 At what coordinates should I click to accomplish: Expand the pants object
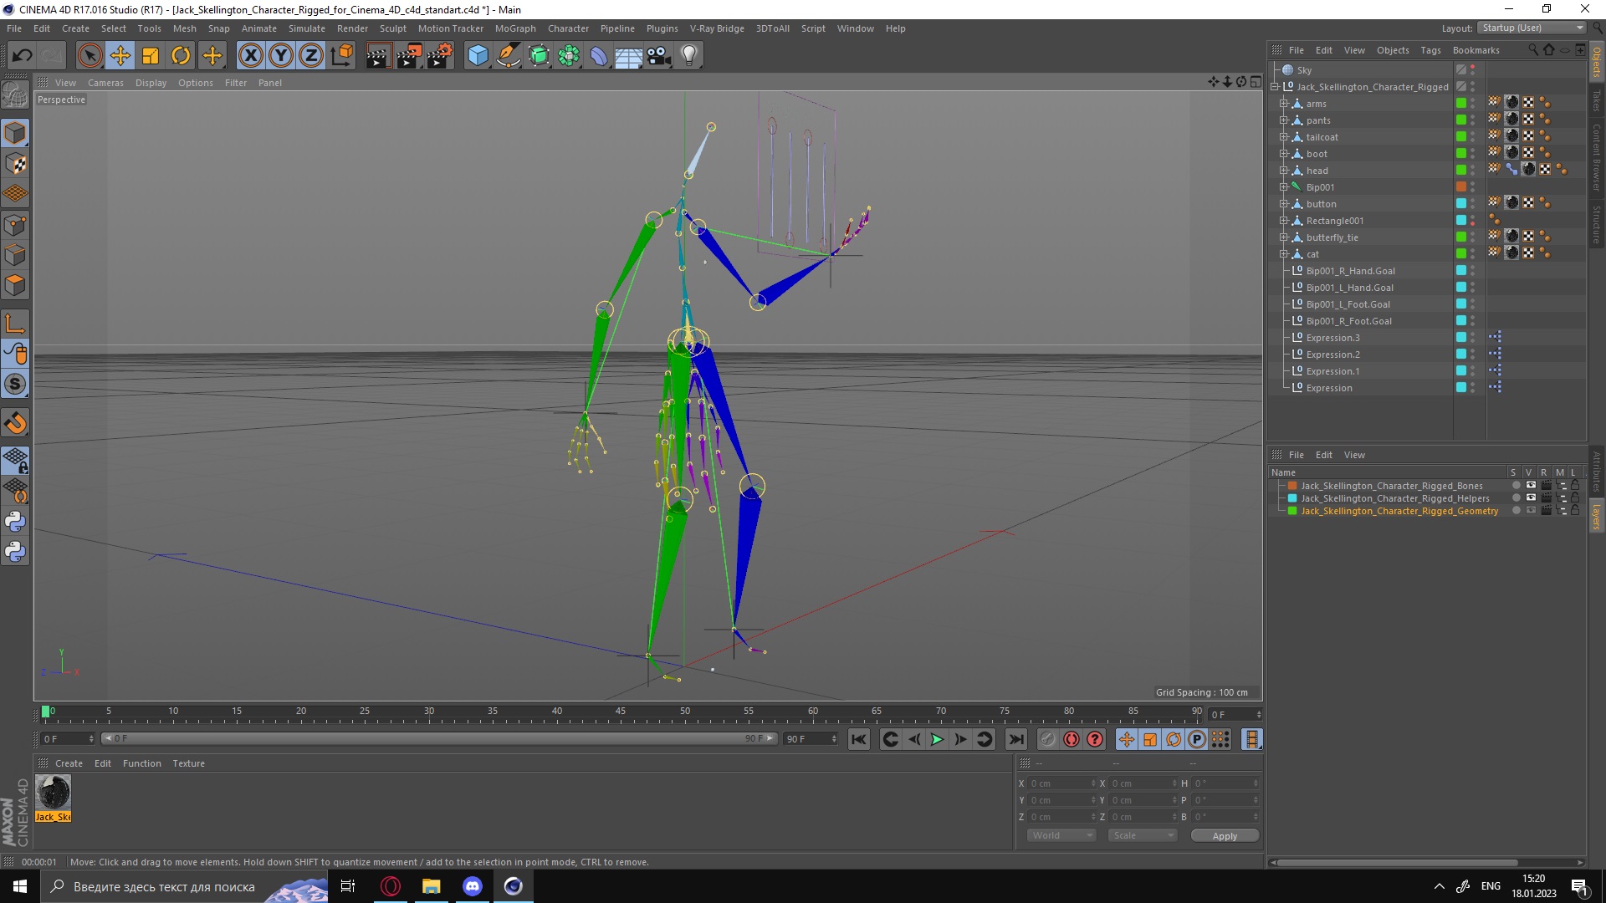coord(1284,120)
